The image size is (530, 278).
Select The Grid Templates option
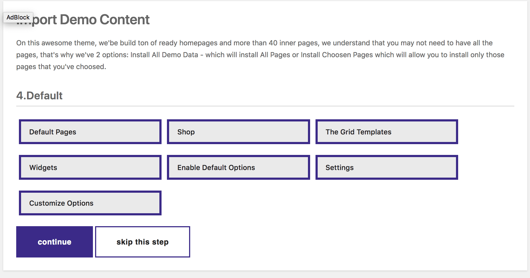(x=387, y=132)
